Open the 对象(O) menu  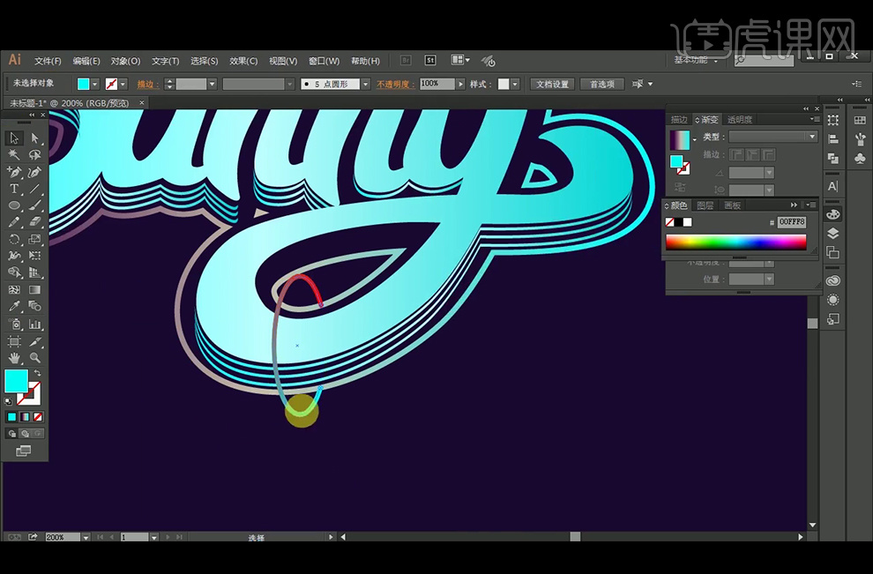(x=125, y=61)
